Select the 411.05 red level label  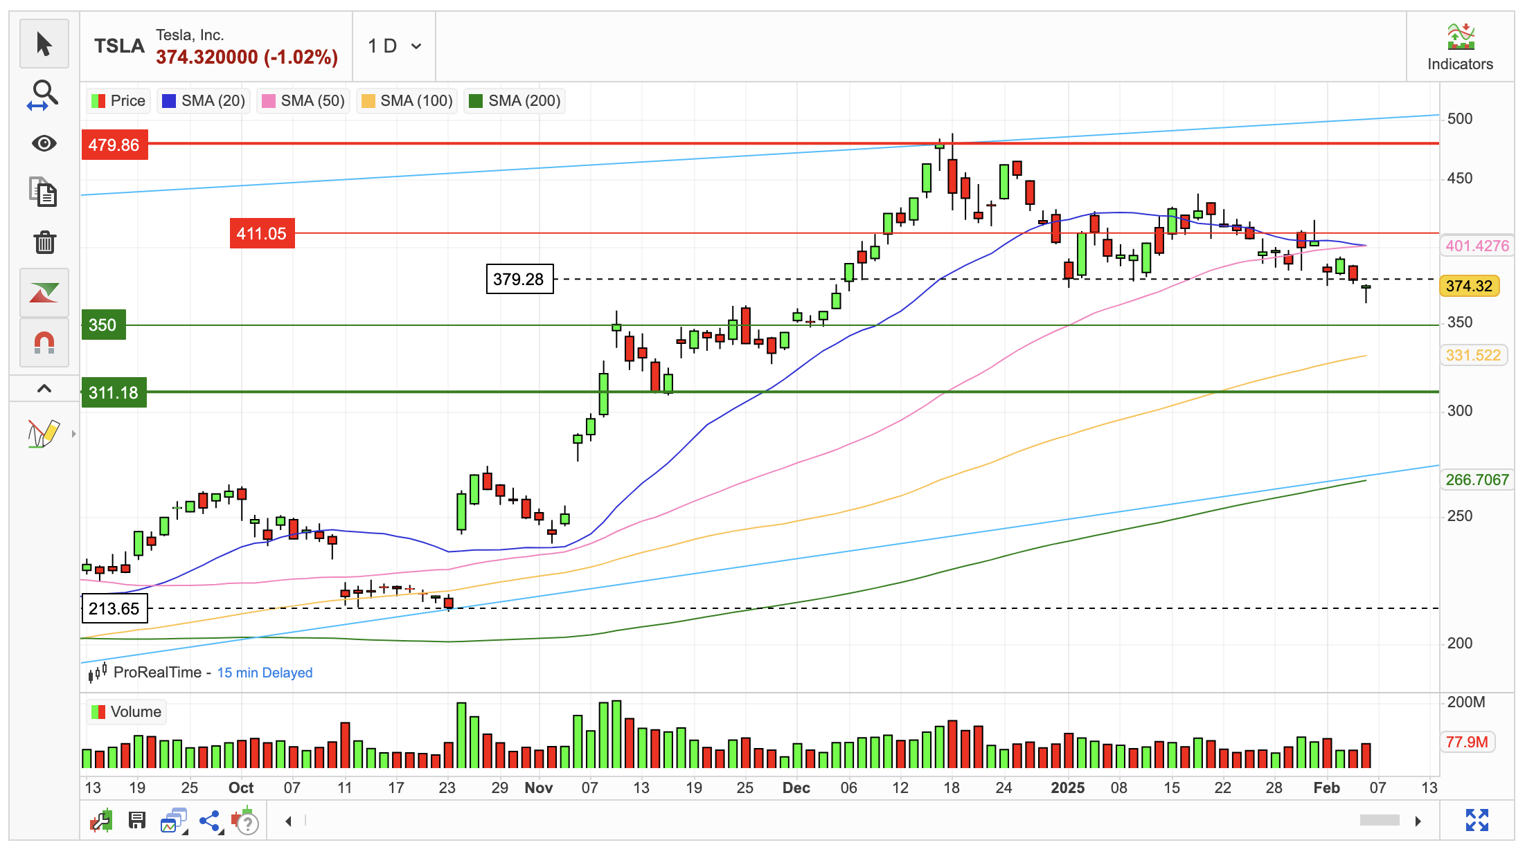(x=262, y=233)
